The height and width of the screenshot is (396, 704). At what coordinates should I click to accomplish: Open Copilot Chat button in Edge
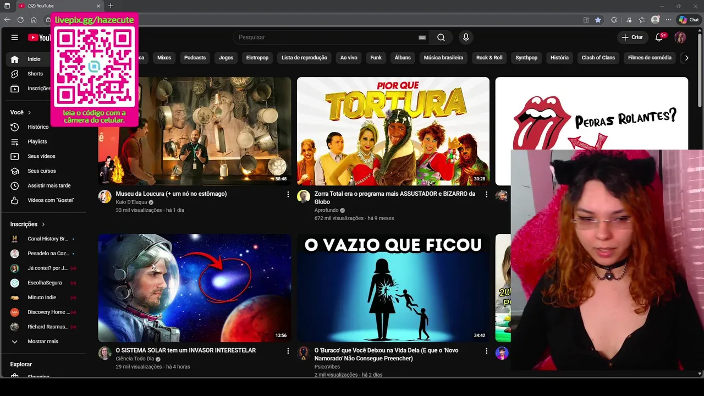[689, 20]
